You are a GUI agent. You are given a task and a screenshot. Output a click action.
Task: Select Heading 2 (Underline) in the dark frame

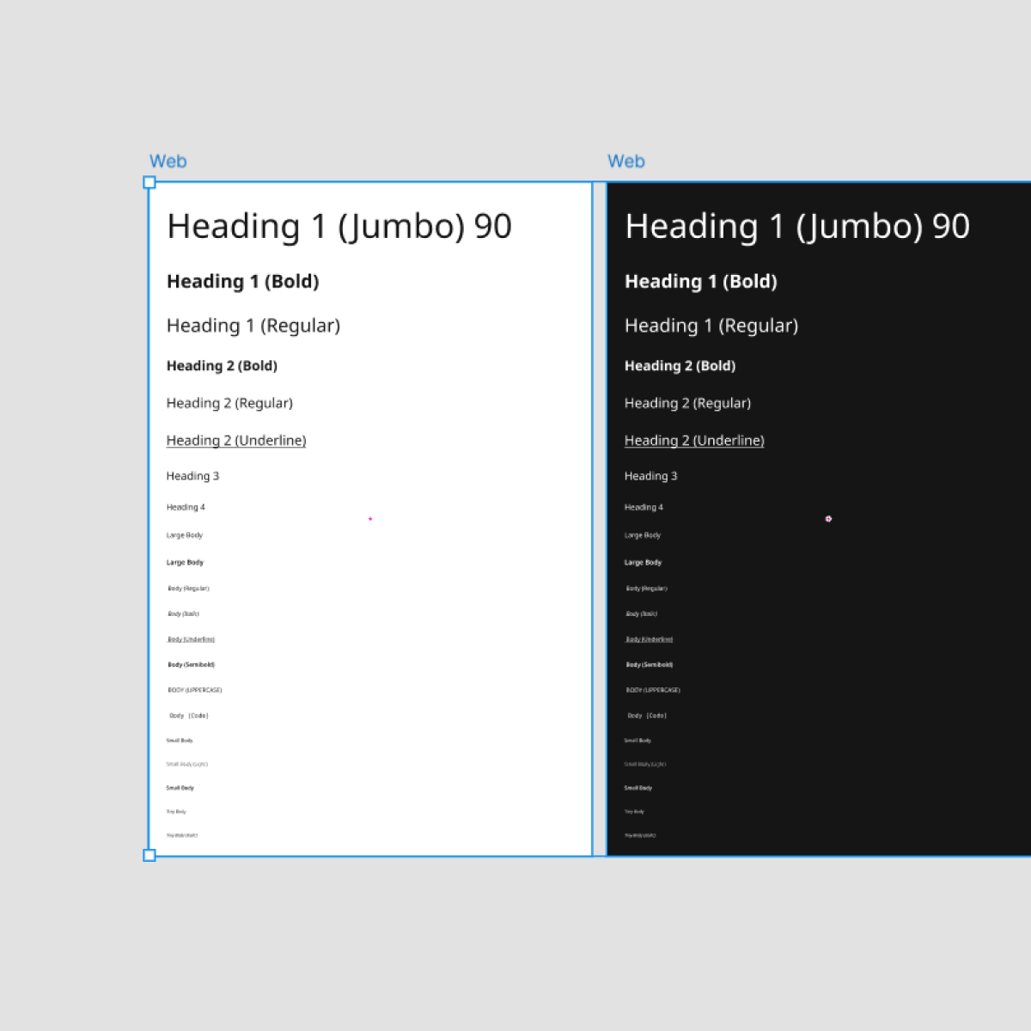pos(694,441)
